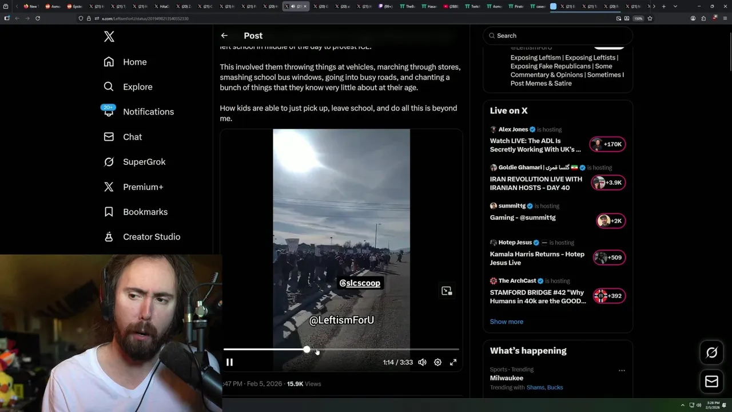The height and width of the screenshot is (412, 732).
Task: Pause the video
Action: (x=229, y=362)
